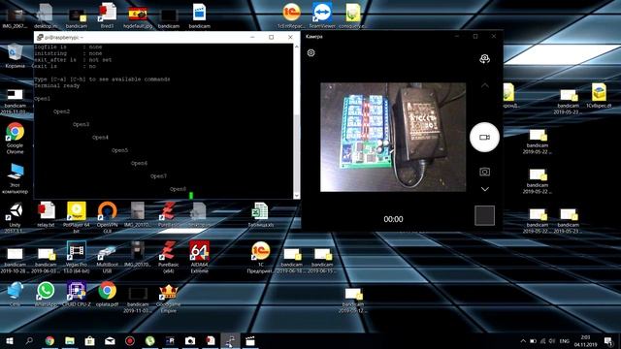Click the 'Open1' line in terminal

(x=42, y=99)
